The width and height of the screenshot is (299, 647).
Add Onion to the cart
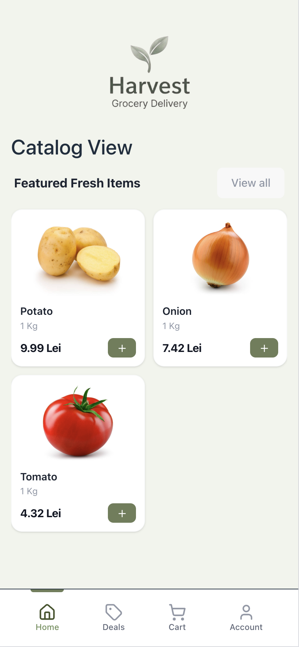coord(264,348)
